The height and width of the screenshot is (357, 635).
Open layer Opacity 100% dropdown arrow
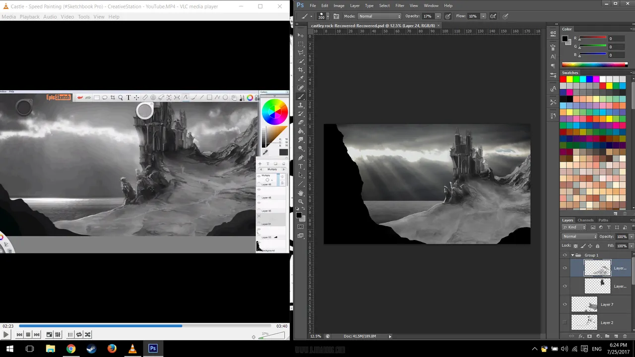(632, 237)
